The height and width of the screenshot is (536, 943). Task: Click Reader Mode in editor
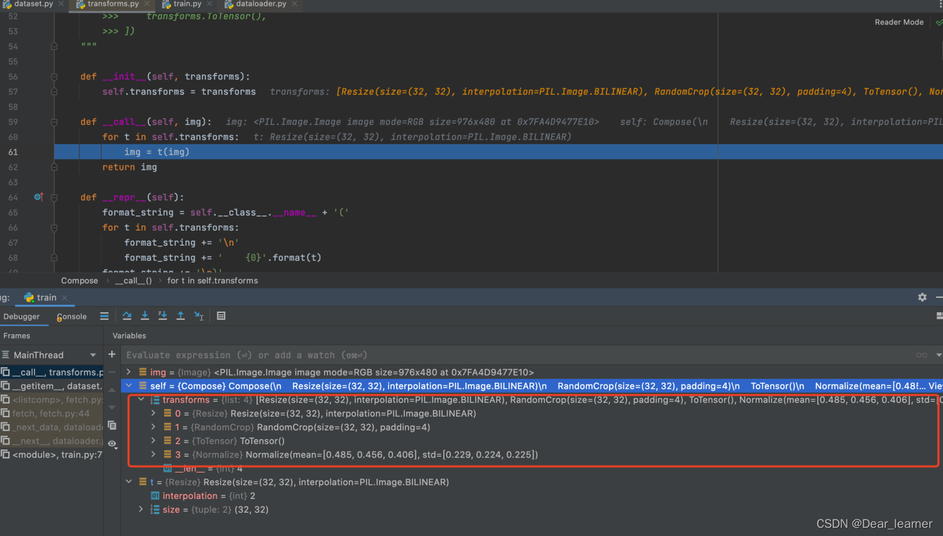[x=899, y=22]
